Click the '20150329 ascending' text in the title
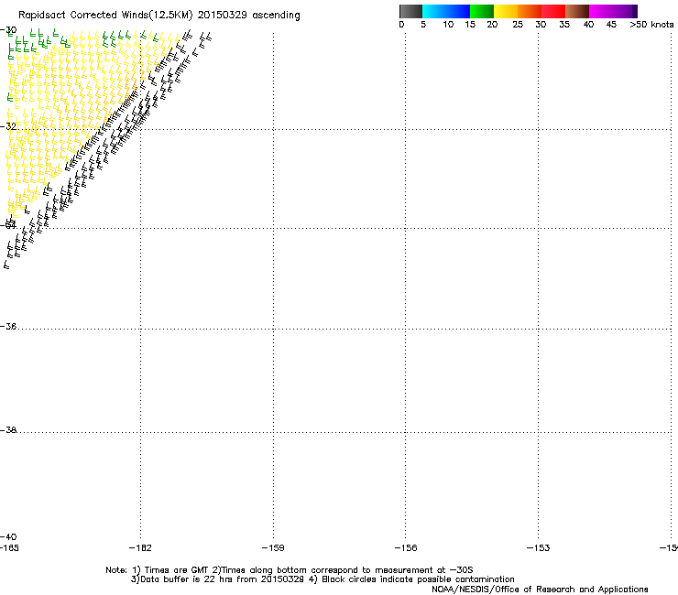 pos(248,16)
